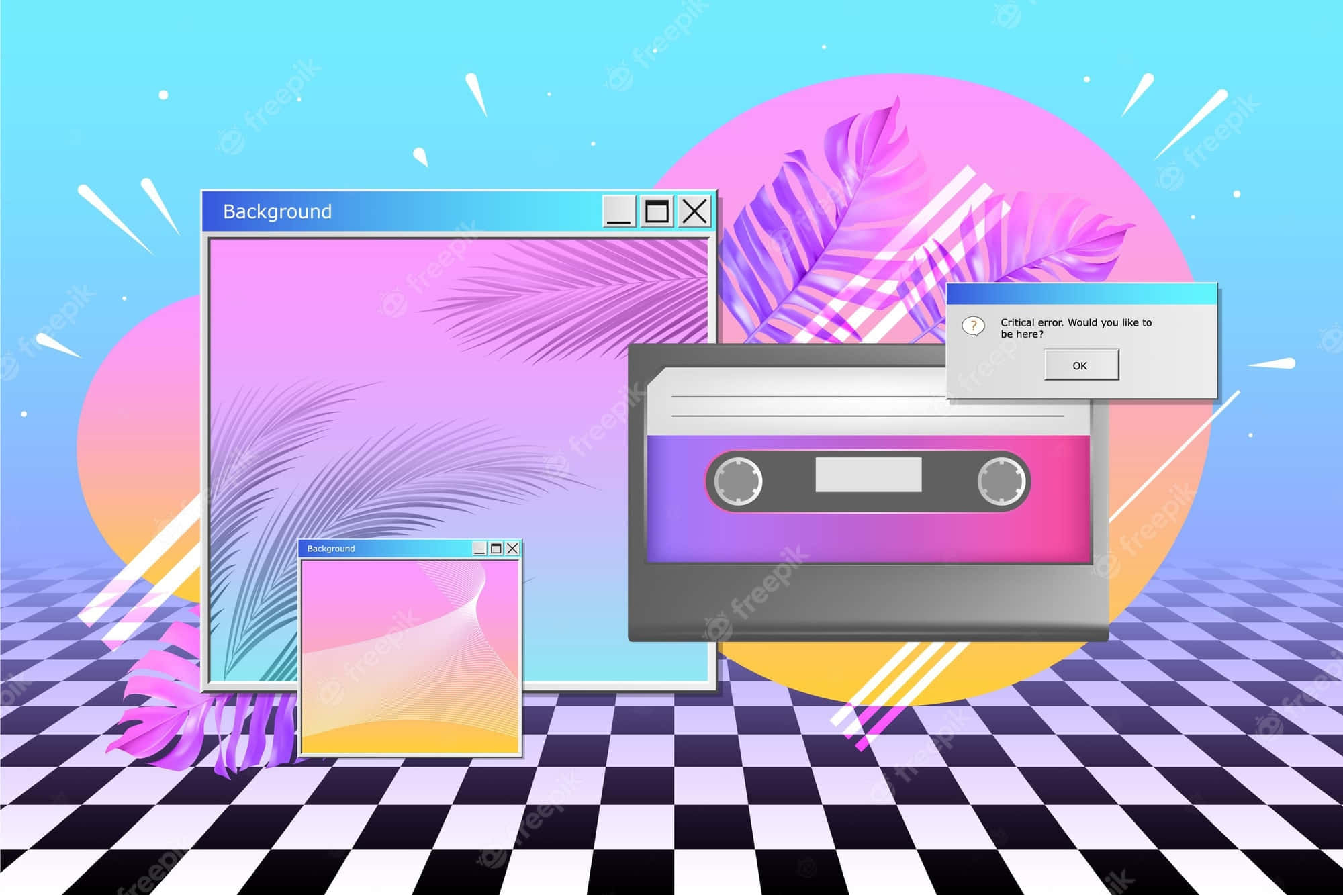Click the gray center window of cassette

868,475
